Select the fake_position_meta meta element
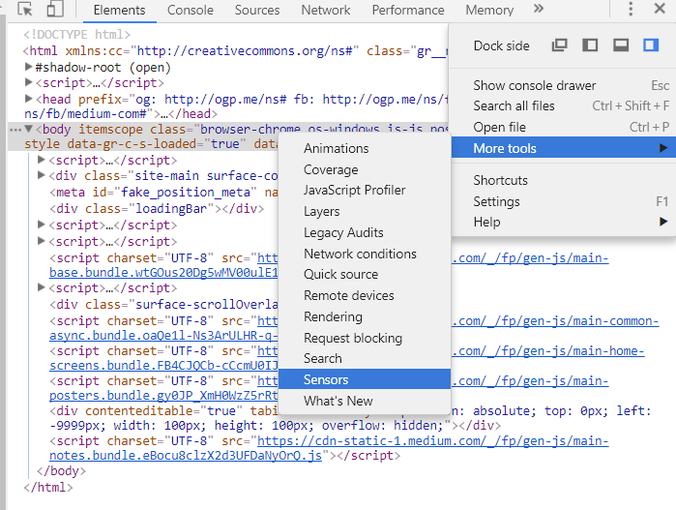Image resolution: width=676 pixels, height=510 pixels. coord(163,192)
